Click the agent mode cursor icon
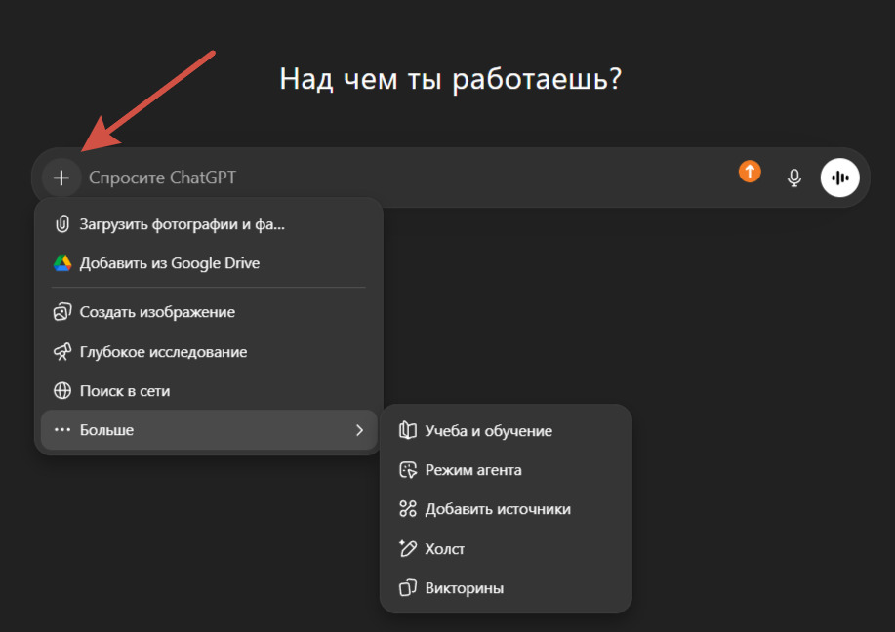The height and width of the screenshot is (632, 895). pyautogui.click(x=408, y=470)
